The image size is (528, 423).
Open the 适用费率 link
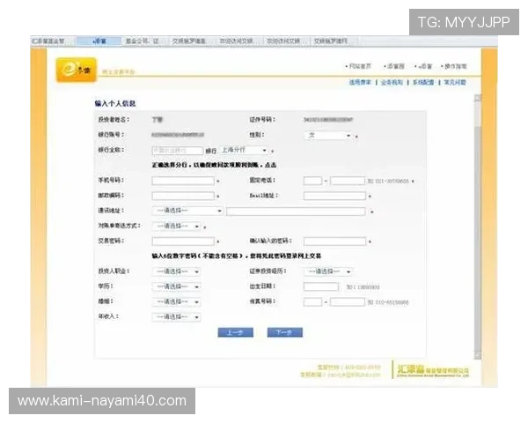coord(360,82)
